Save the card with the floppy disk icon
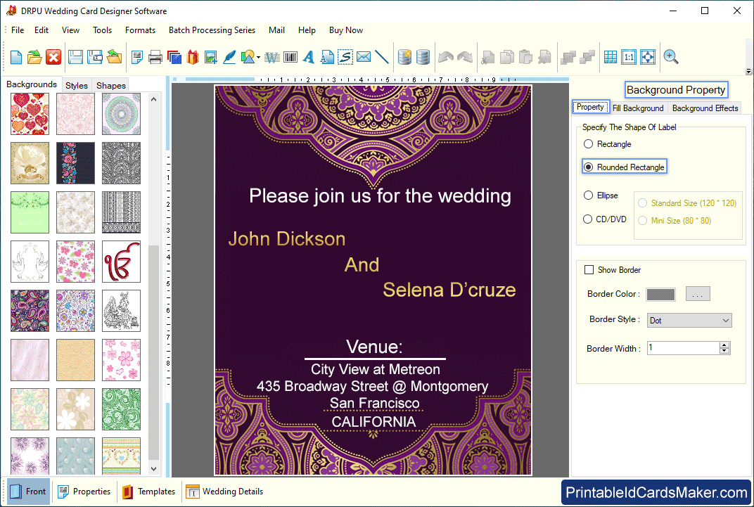The height and width of the screenshot is (507, 754). coord(75,57)
